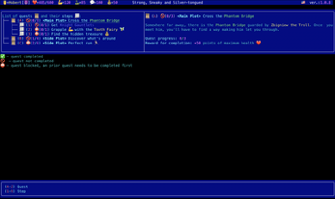Click 'Phantom Bridge' in the quest description
This screenshot has height=199, width=335.
pos(230,25)
